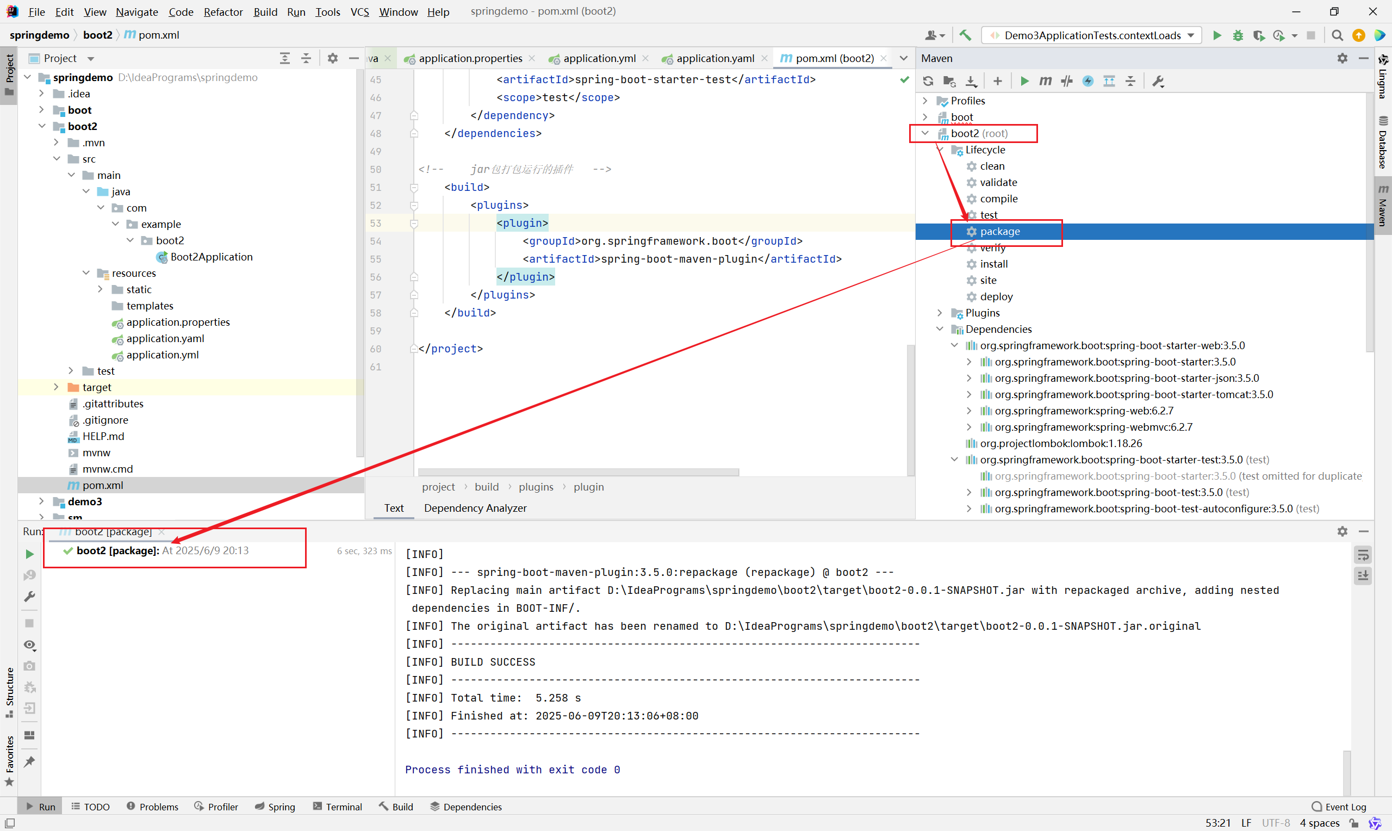Toggle Skip Tests mode lightning icon
Screen dimensions: 1392x831
pos(1087,81)
